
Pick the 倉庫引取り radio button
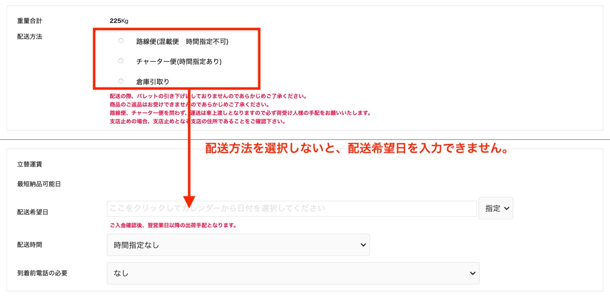pyautogui.click(x=121, y=81)
